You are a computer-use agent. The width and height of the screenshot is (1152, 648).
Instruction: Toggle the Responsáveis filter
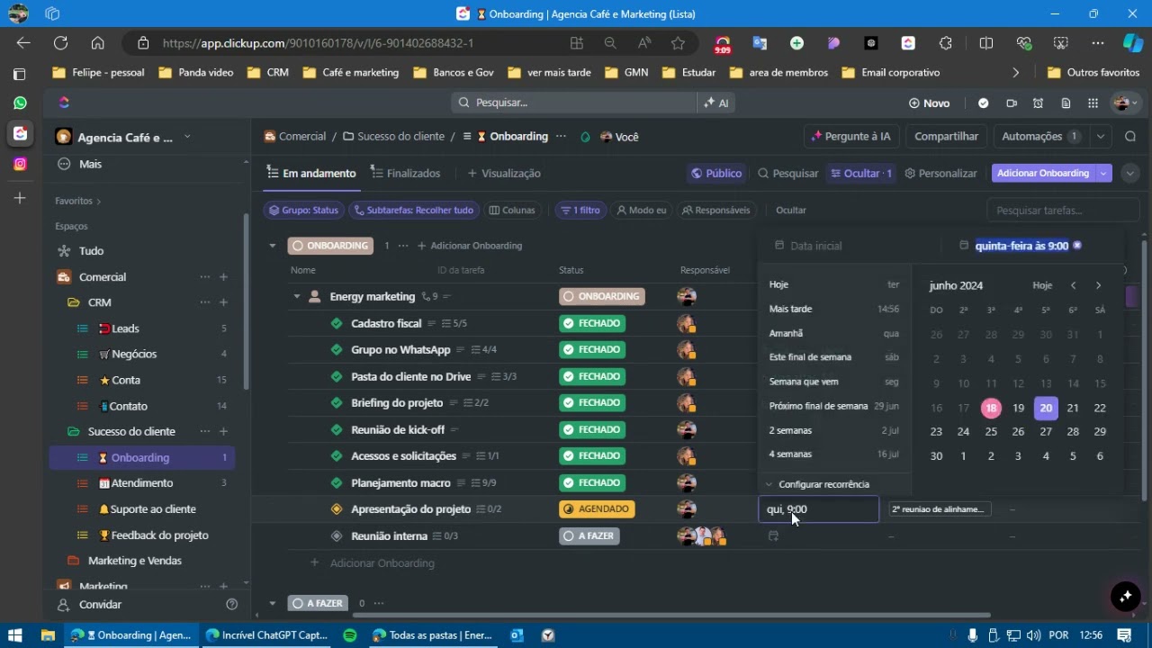click(x=716, y=211)
